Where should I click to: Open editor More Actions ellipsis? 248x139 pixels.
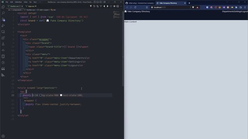click(x=121, y=6)
